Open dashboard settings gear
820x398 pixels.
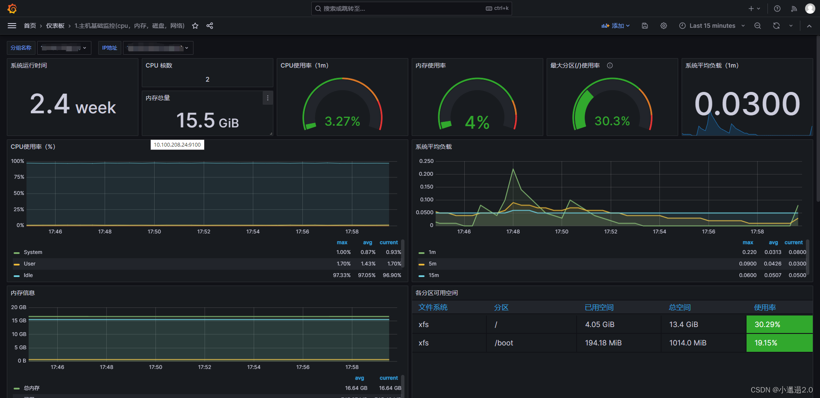[664, 26]
